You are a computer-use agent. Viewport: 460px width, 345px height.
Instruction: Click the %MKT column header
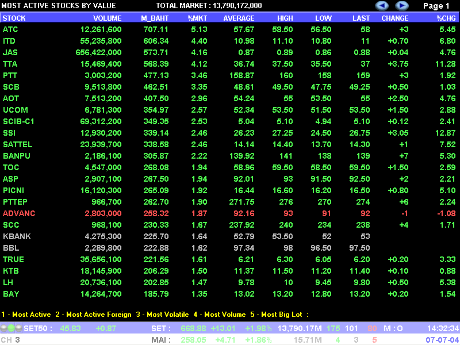pos(197,18)
